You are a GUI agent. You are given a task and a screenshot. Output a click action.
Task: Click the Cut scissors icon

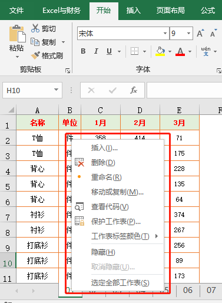pos(35,28)
